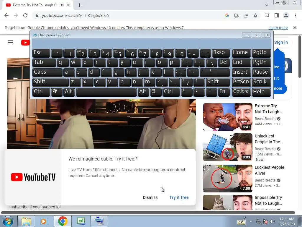
Task: Click the up arrow key on the keyboard
Action: (x=199, y=82)
